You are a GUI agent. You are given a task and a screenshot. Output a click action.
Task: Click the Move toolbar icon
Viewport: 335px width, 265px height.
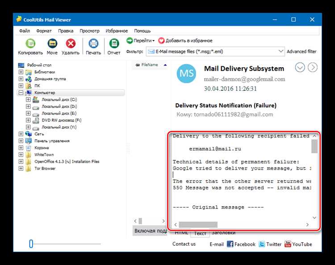coord(52,44)
